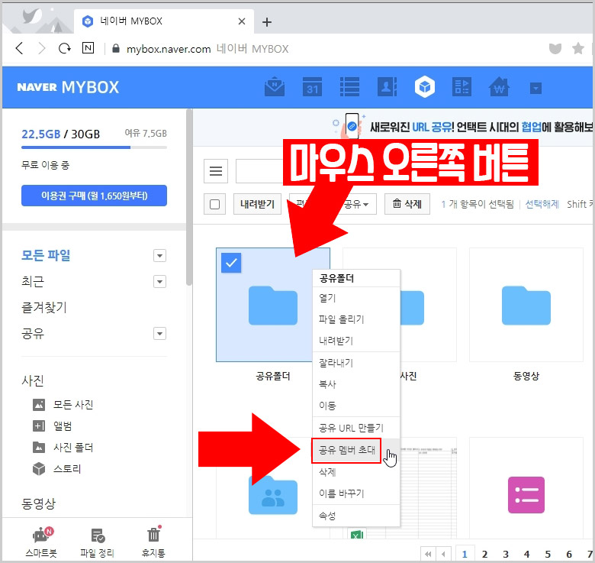Choose 공유 멤버 초대 in context menu
Screen dimensions: 595x563
click(356, 450)
